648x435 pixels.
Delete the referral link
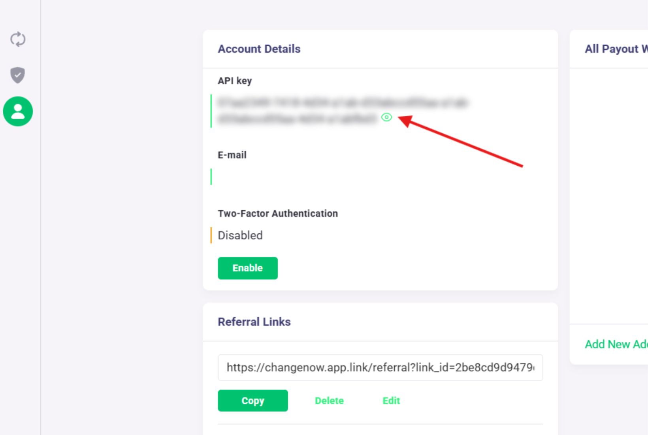click(329, 401)
